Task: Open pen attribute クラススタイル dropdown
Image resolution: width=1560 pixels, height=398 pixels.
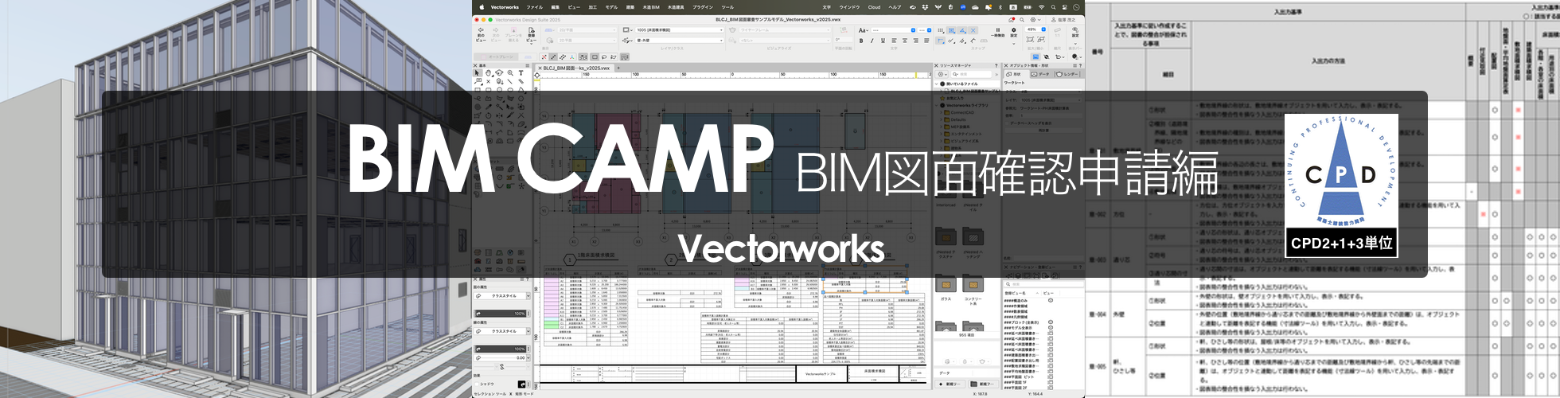Action: [x=503, y=331]
